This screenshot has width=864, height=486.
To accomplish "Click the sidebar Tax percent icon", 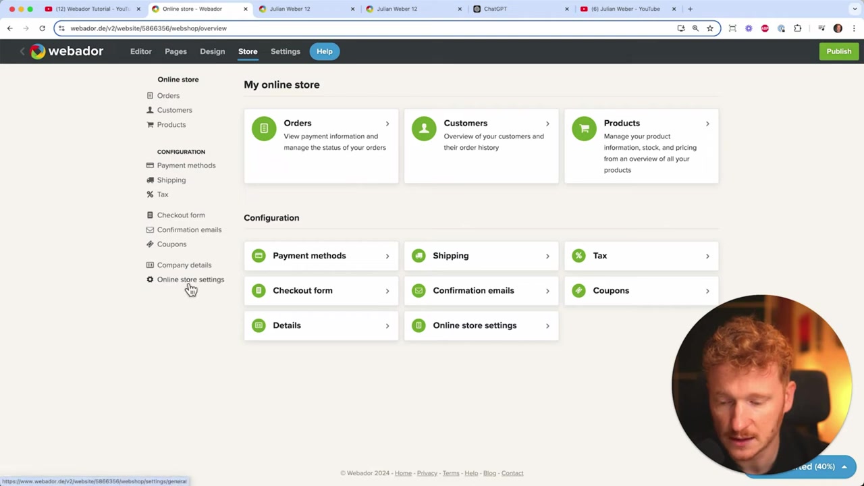I will pos(150,194).
